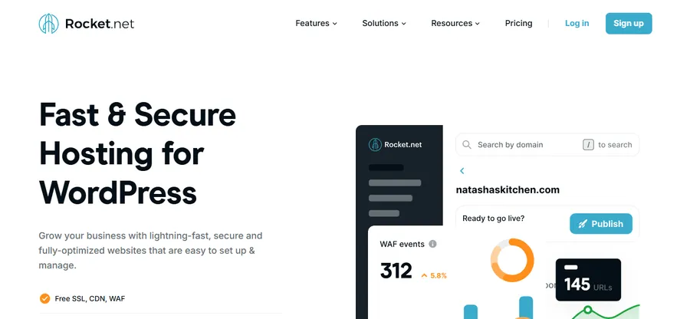Screen dimensions: 690x319
Task: Click the dashboard sidebar Rocket.net logo
Action: tap(396, 144)
